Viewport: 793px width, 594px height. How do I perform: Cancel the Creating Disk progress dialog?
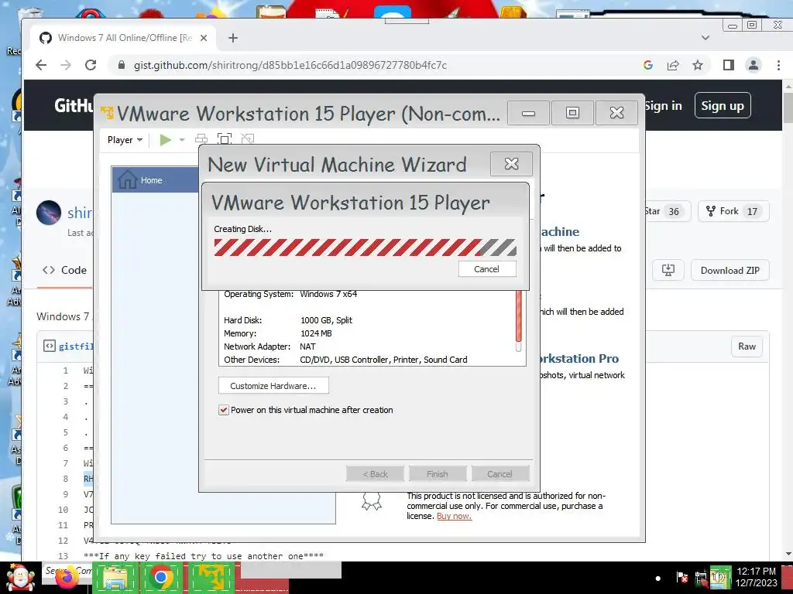[x=487, y=269]
